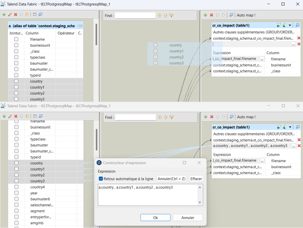Remove input table with red X, lower window
Viewport: 303px width, 228px height.
point(16,116)
